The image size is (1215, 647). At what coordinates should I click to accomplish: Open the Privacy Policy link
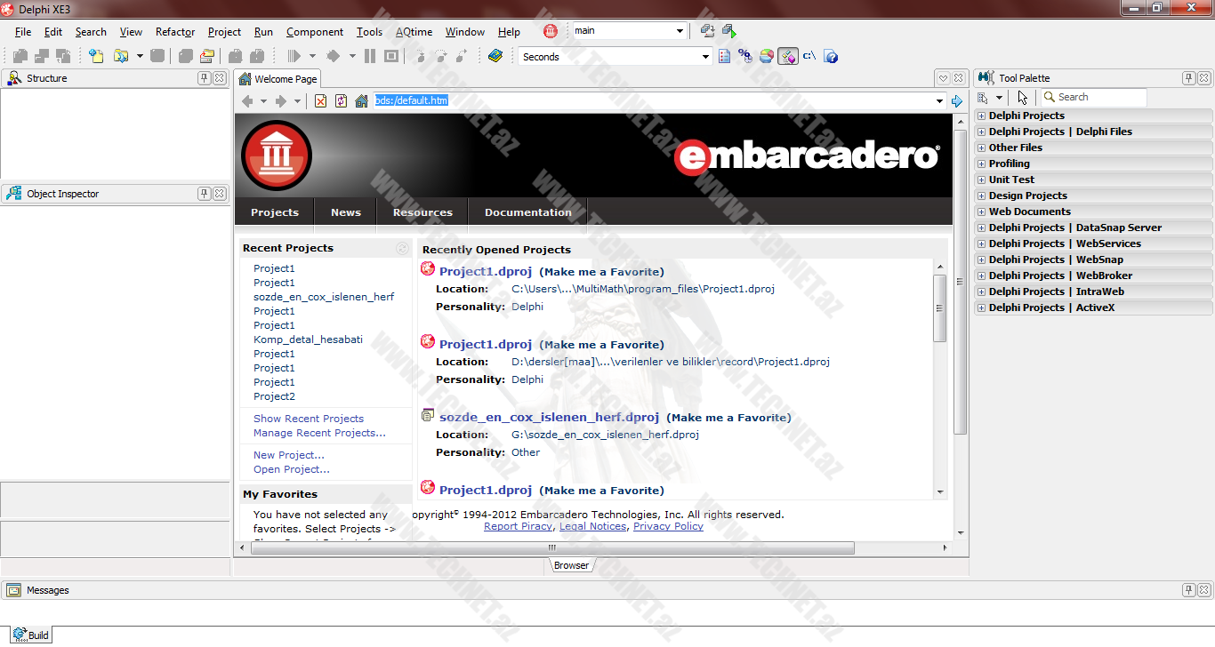667,526
